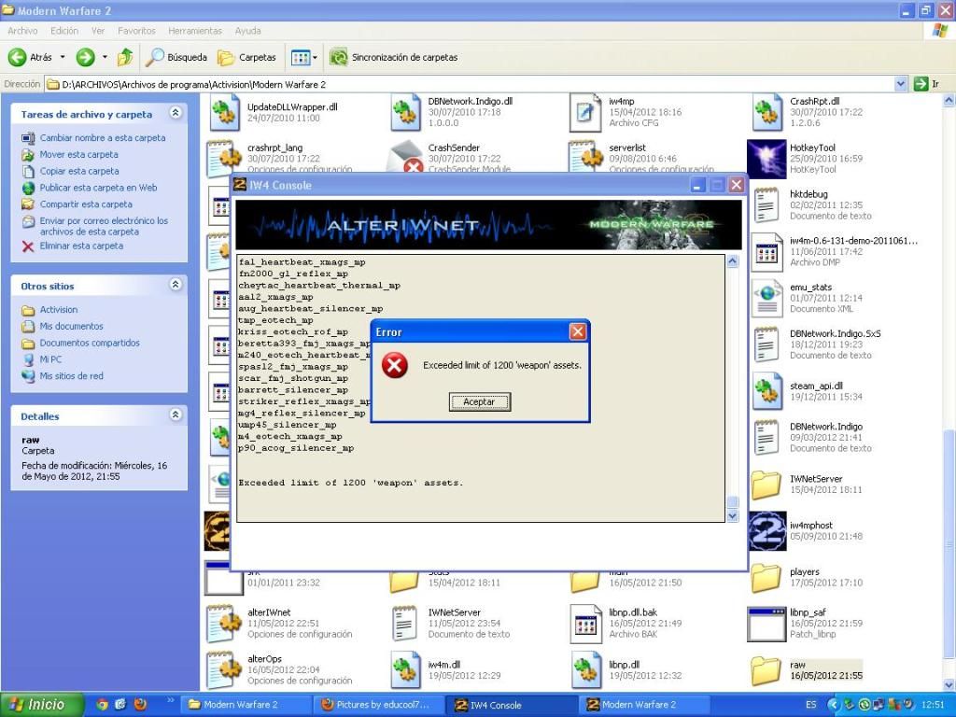956x717 pixels.
Task: Select the hktdebug text document icon
Action: point(767,204)
